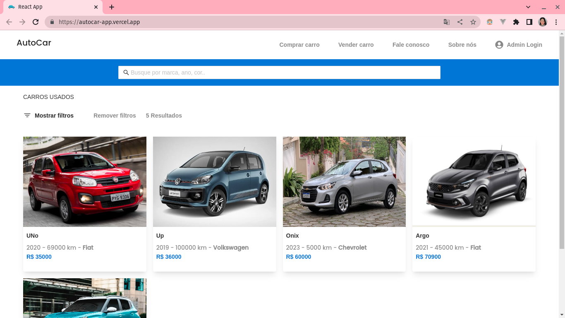The height and width of the screenshot is (318, 565).
Task: Open the teal car photo in second row
Action: 85,298
